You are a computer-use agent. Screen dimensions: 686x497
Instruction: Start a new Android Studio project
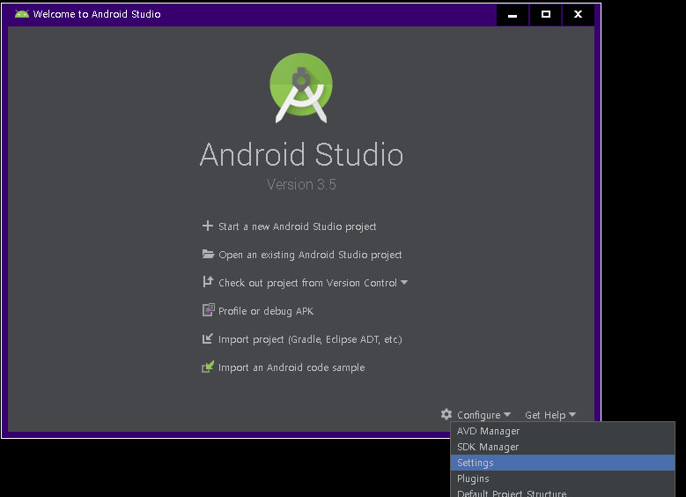coord(297,226)
